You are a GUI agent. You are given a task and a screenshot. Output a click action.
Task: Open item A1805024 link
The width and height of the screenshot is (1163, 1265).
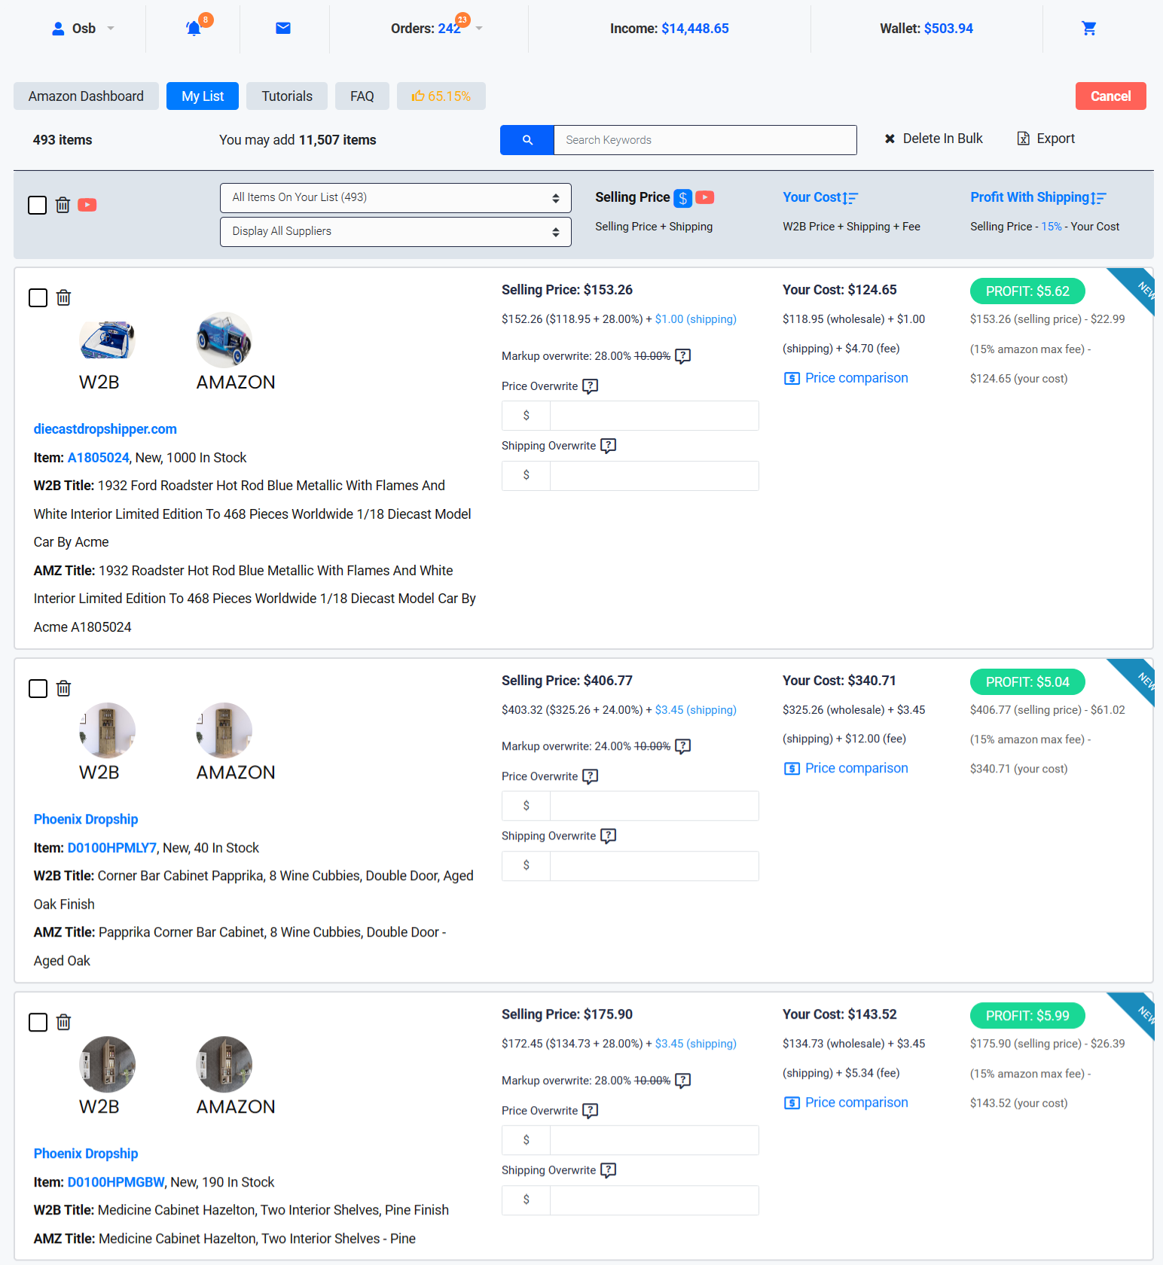pyautogui.click(x=99, y=458)
